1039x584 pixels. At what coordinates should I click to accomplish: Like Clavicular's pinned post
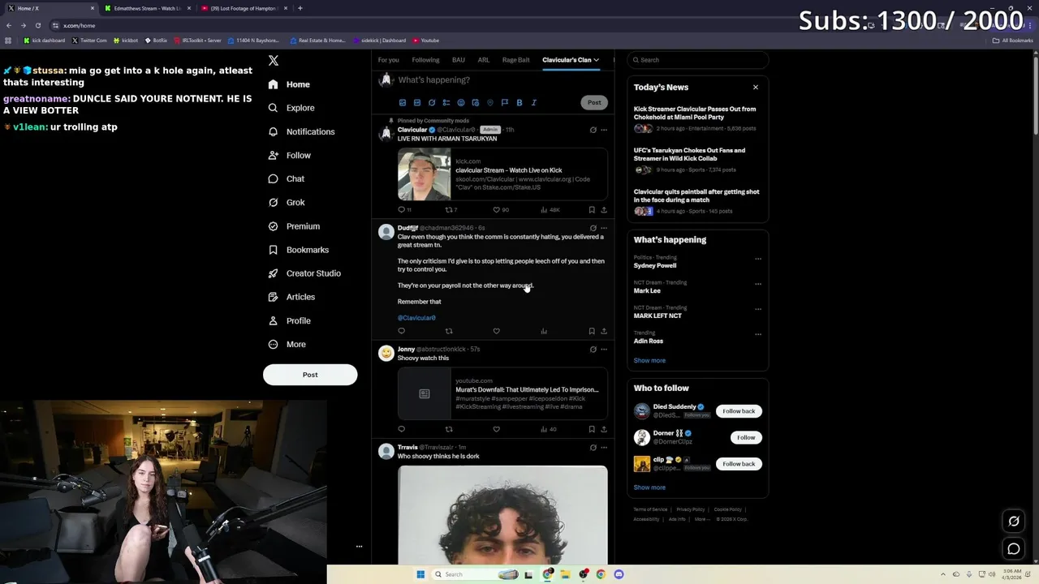(x=497, y=210)
